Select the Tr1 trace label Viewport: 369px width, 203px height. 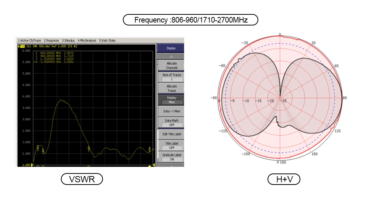click(x=23, y=47)
